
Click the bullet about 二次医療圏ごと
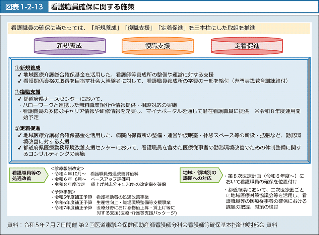[x=266, y=198]
